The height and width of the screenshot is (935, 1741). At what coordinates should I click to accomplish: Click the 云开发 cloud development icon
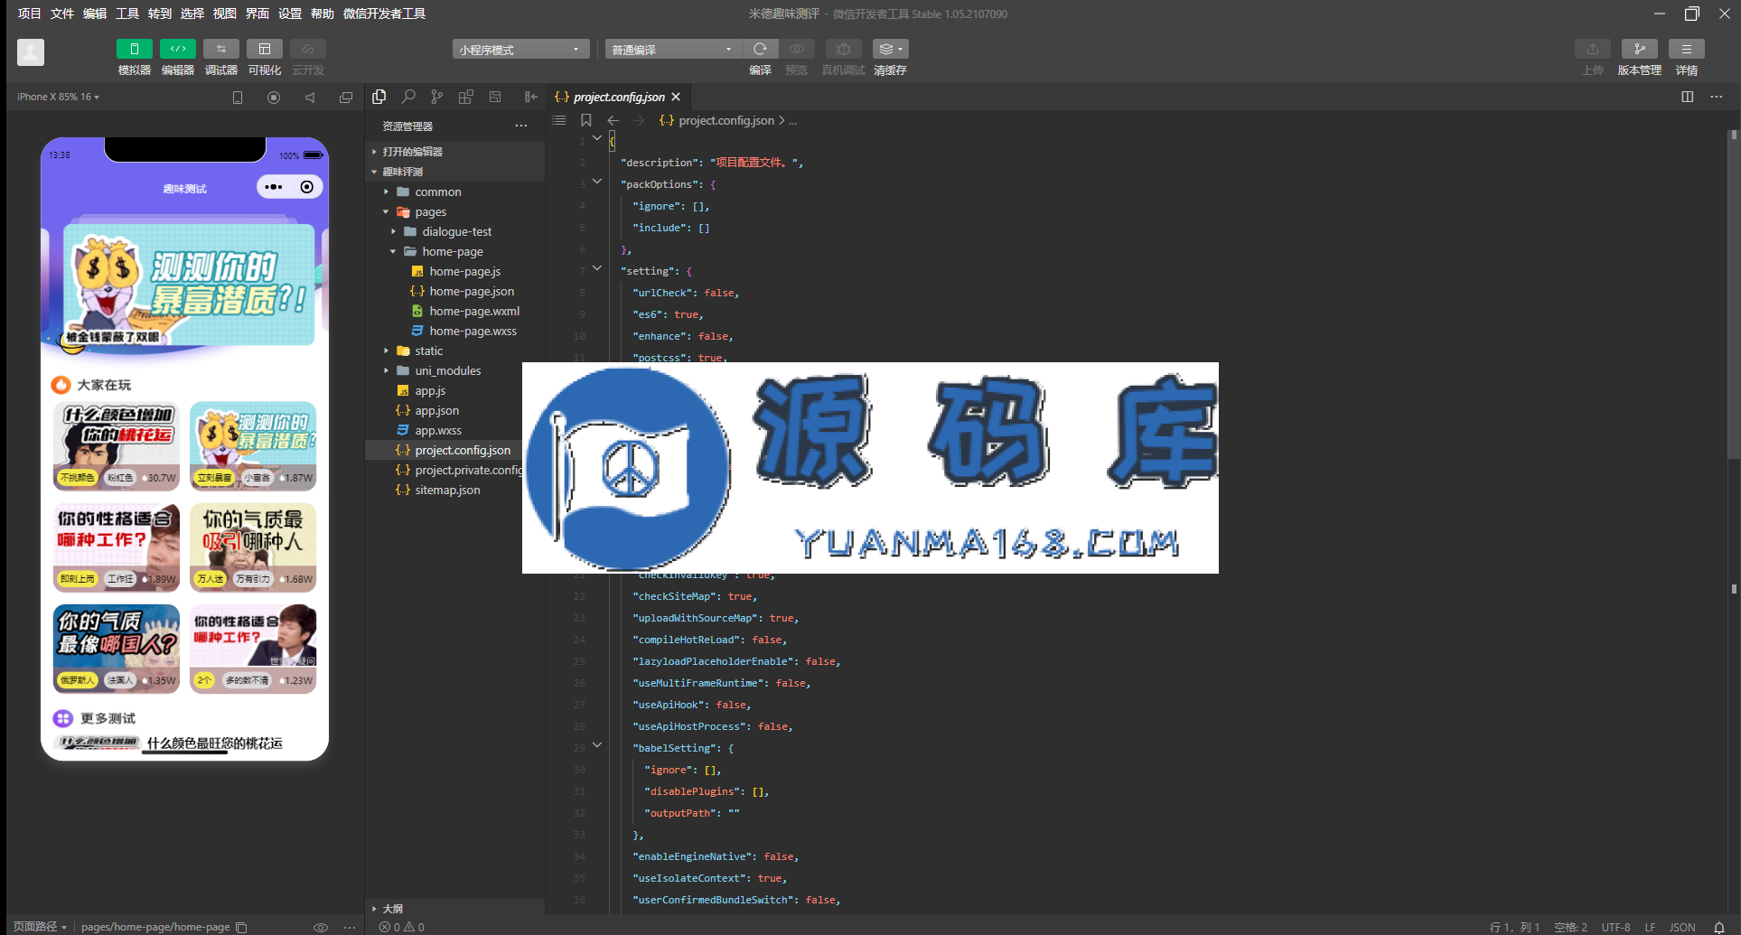(308, 49)
